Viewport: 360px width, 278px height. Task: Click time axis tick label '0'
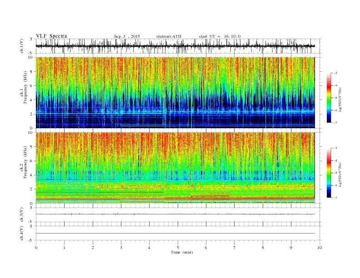[x=36, y=248]
